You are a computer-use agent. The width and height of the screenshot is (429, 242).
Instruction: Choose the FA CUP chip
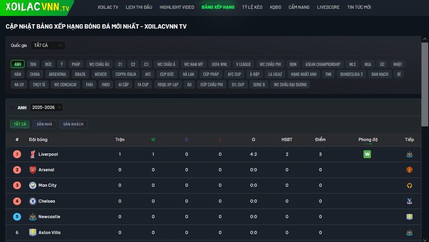pos(143,85)
